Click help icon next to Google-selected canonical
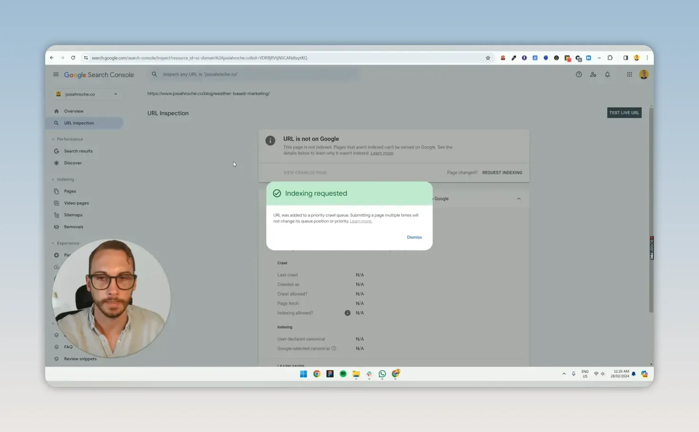This screenshot has width=699, height=432. point(334,348)
